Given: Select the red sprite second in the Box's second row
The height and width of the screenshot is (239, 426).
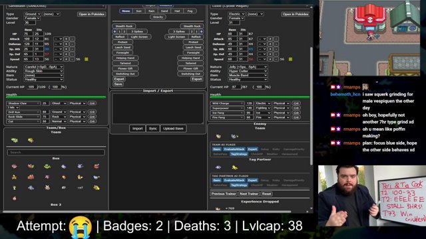Looking at the screenshot, I should (31, 177).
